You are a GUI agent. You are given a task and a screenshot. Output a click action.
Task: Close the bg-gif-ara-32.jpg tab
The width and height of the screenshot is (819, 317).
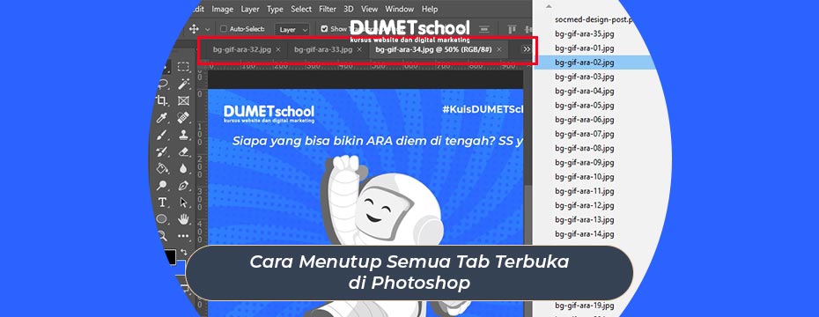[x=278, y=49]
